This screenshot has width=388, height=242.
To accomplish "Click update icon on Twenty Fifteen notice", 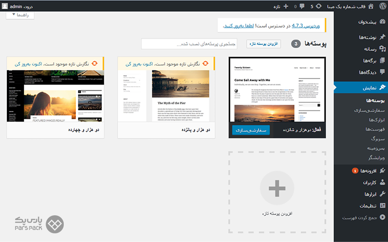I will coord(205,64).
